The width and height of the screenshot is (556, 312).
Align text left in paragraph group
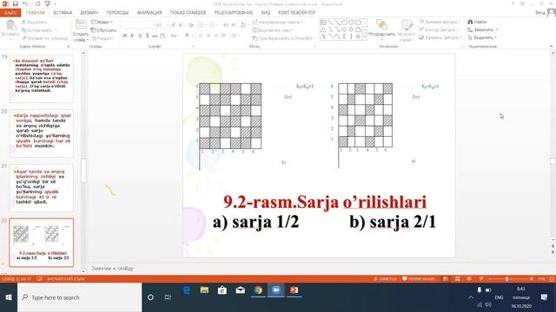(201, 36)
